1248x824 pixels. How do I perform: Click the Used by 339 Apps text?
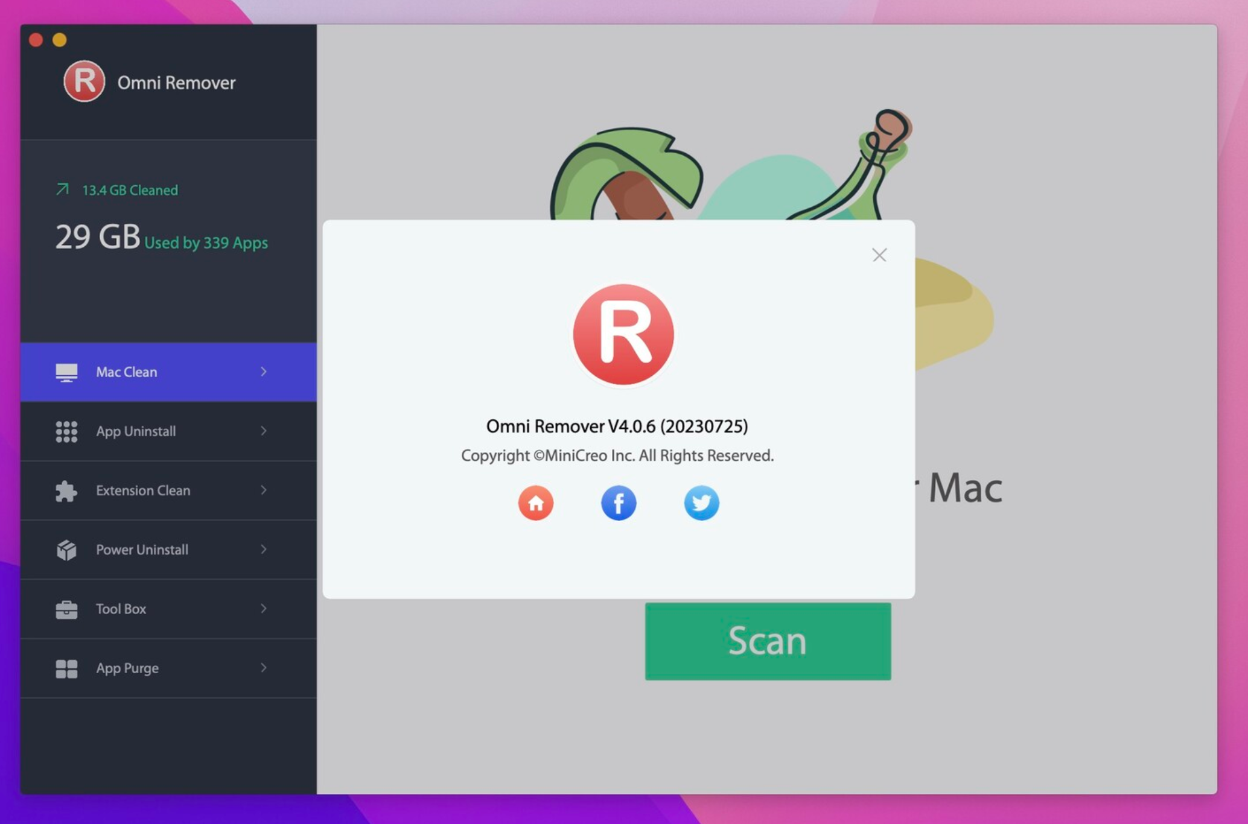pos(206,242)
